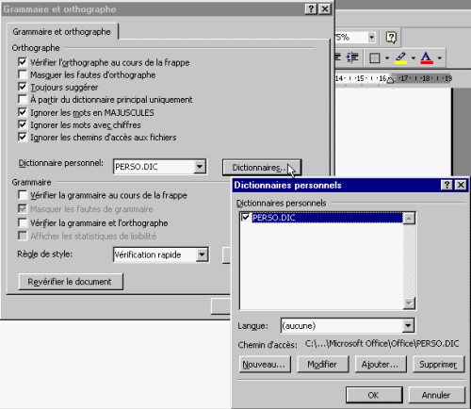
Task: Select the Grammaire et orthographe tab
Action: pyautogui.click(x=62, y=32)
